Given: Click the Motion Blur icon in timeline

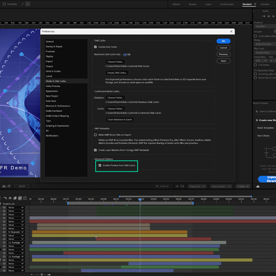Looking at the screenshot, I should [x=20, y=198].
